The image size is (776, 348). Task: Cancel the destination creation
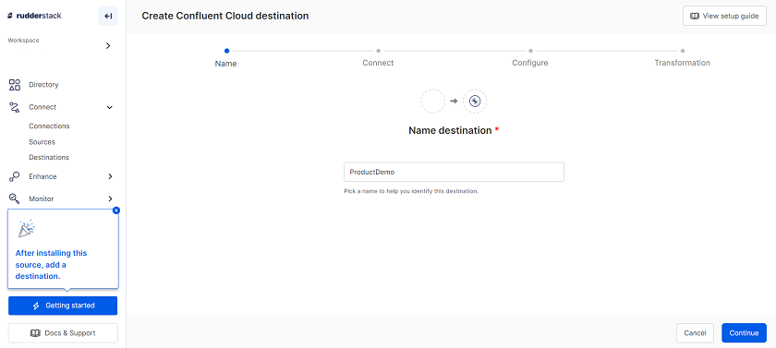point(695,333)
